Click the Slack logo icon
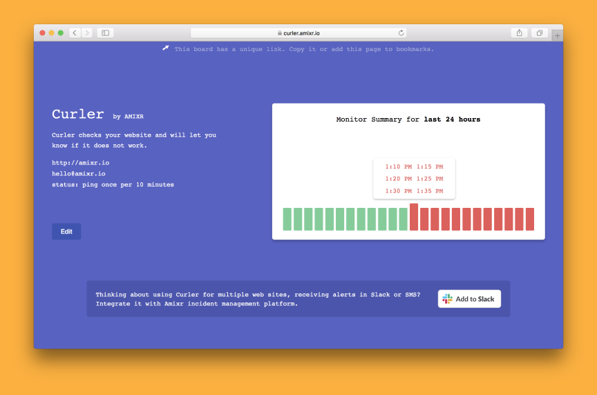Screen dimensions: 597x395 (447, 299)
